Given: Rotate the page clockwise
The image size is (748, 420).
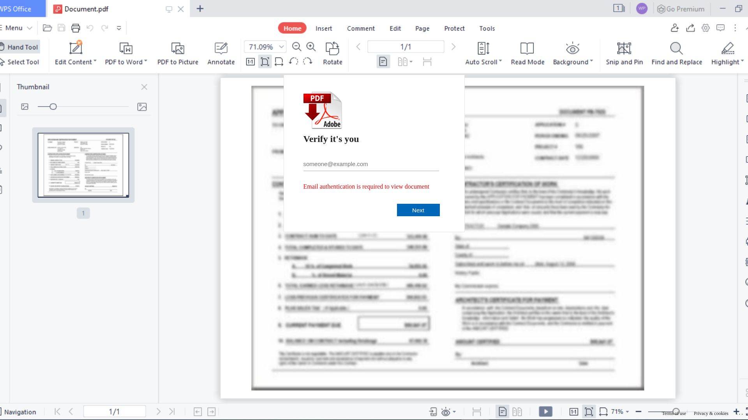Looking at the screenshot, I should pos(307,61).
